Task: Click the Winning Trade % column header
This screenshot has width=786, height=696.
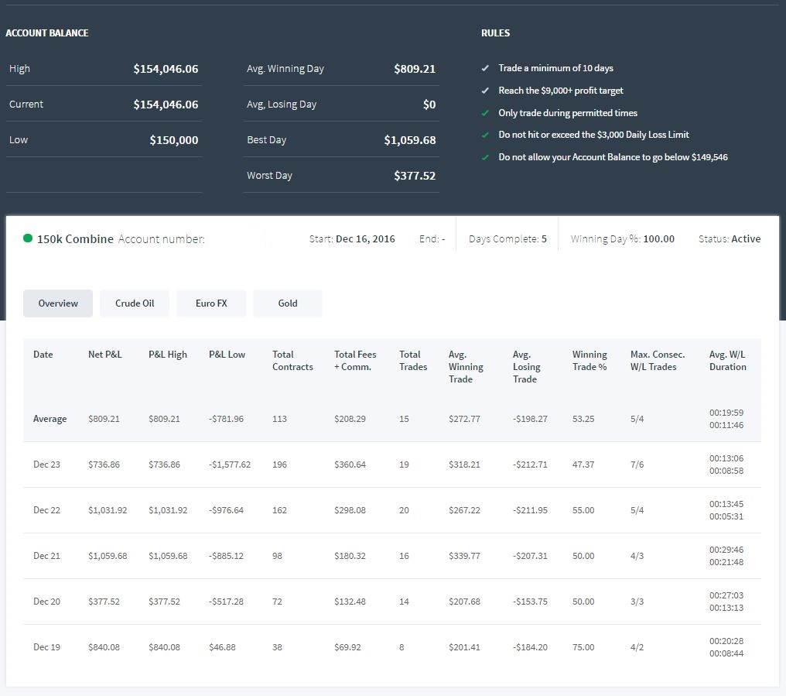Action: click(x=589, y=361)
